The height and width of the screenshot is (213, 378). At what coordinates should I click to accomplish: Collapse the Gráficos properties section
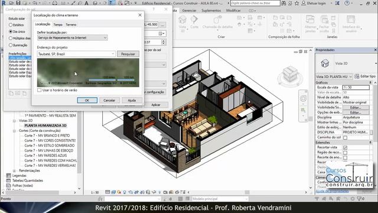click(x=370, y=83)
